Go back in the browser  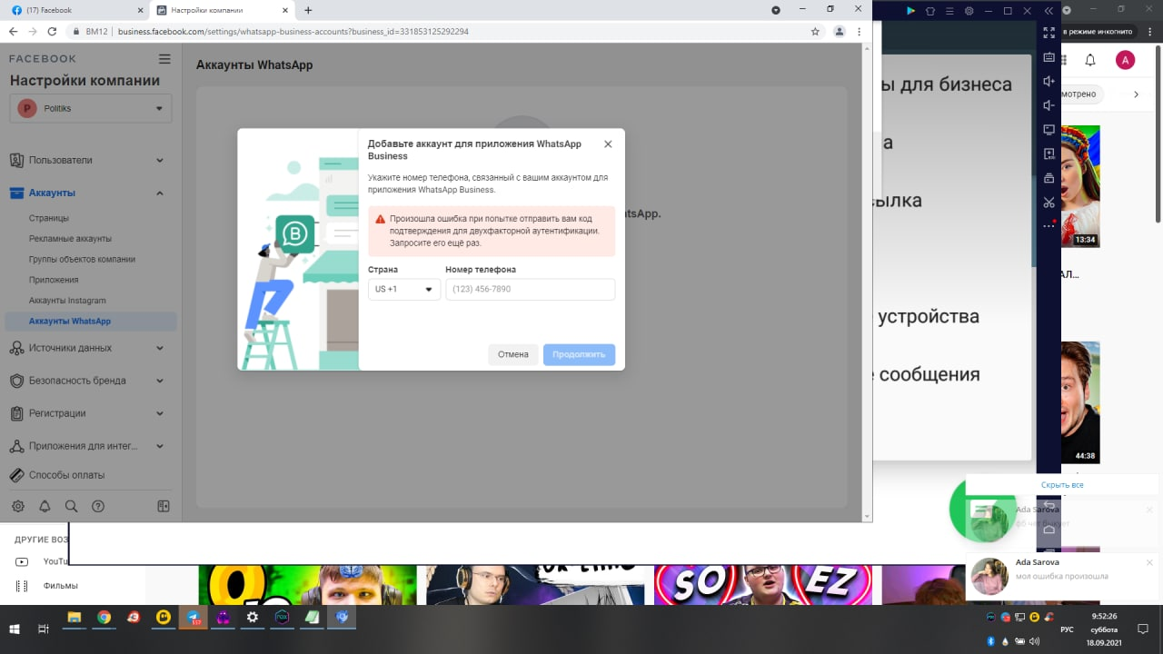point(13,31)
